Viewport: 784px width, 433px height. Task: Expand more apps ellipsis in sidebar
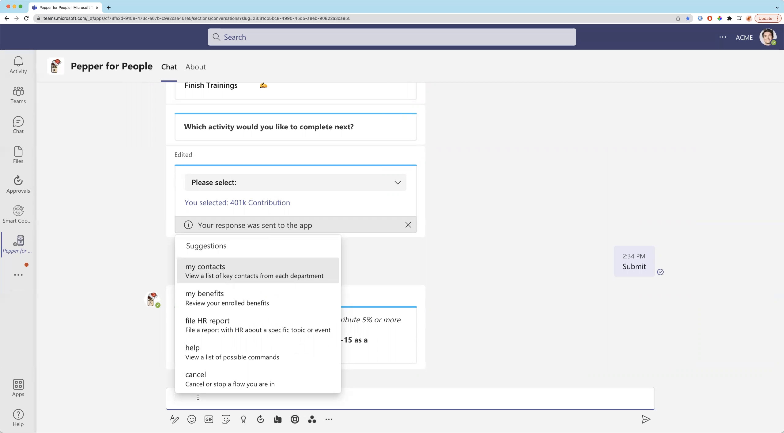pyautogui.click(x=18, y=275)
